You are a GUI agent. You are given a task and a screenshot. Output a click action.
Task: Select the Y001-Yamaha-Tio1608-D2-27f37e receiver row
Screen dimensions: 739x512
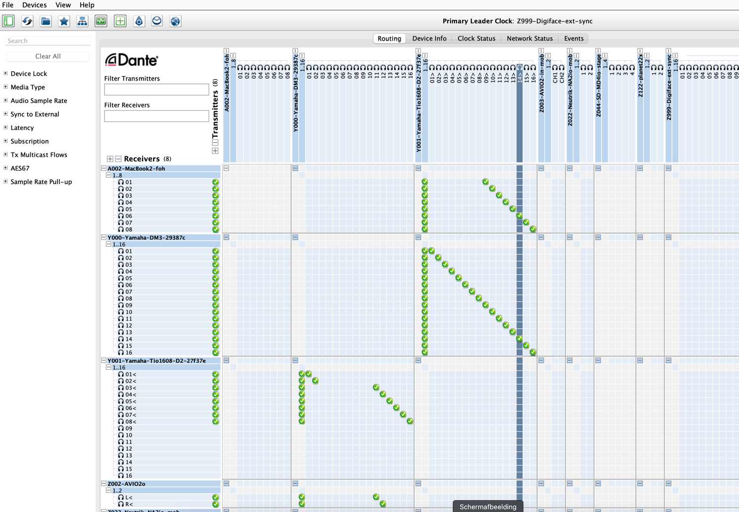(x=160, y=361)
